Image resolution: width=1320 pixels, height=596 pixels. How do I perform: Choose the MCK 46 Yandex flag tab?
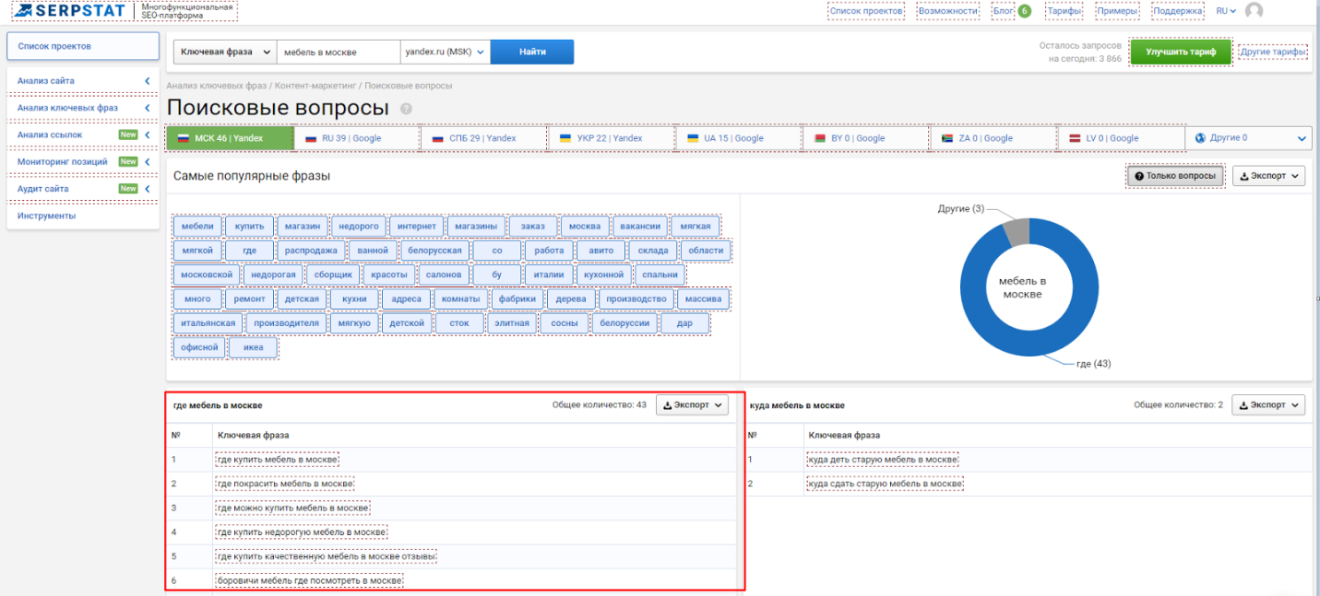click(230, 138)
